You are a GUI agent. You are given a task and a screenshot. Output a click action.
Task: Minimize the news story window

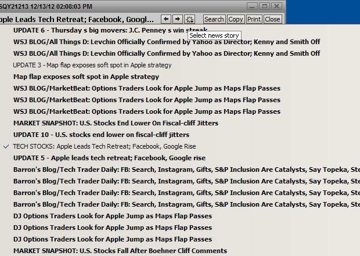click(x=253, y=6)
